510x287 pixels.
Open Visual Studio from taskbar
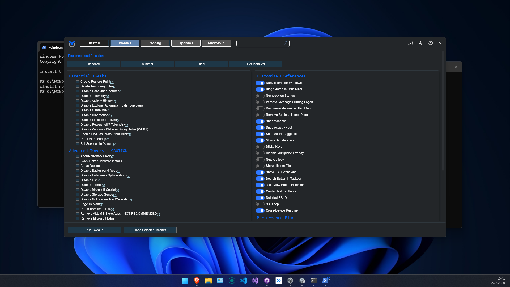[255, 281]
